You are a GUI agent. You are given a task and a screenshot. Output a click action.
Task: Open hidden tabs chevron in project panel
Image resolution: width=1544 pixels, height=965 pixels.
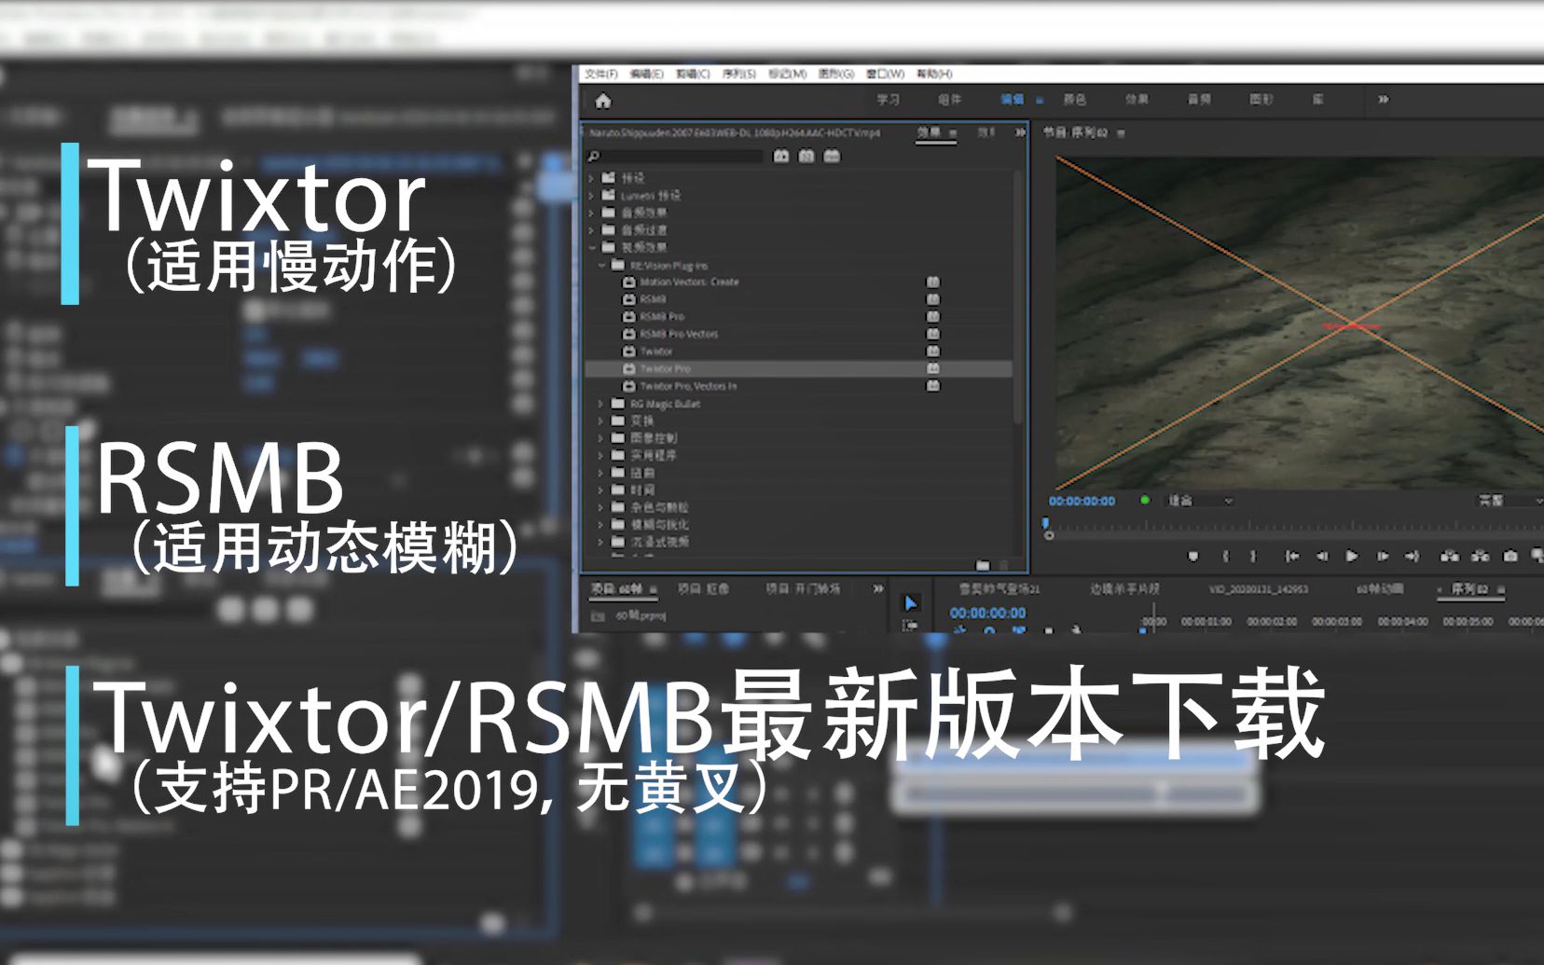(x=877, y=588)
